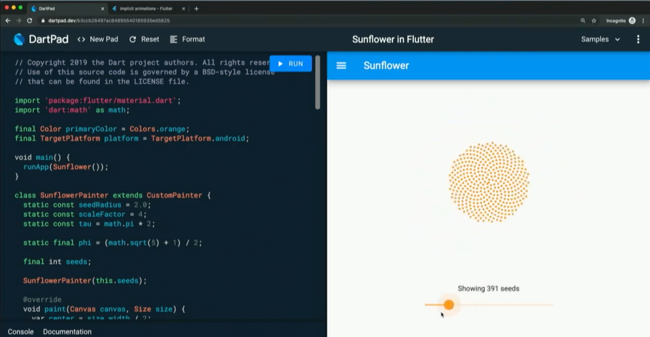Close the DartPad browser tab
This screenshot has width=650, height=337.
(103, 8)
